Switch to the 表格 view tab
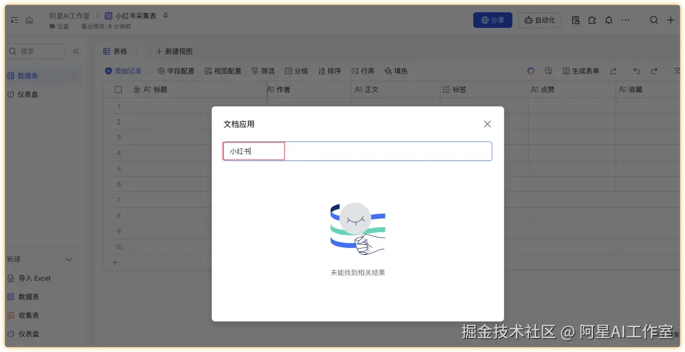Screen dimensions: 685x352 [x=115, y=51]
